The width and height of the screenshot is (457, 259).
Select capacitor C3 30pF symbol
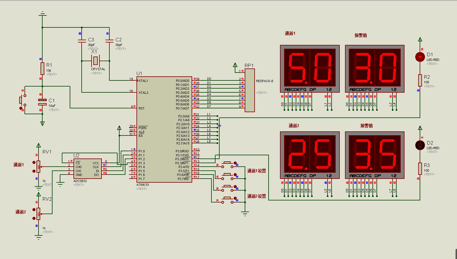click(82, 41)
